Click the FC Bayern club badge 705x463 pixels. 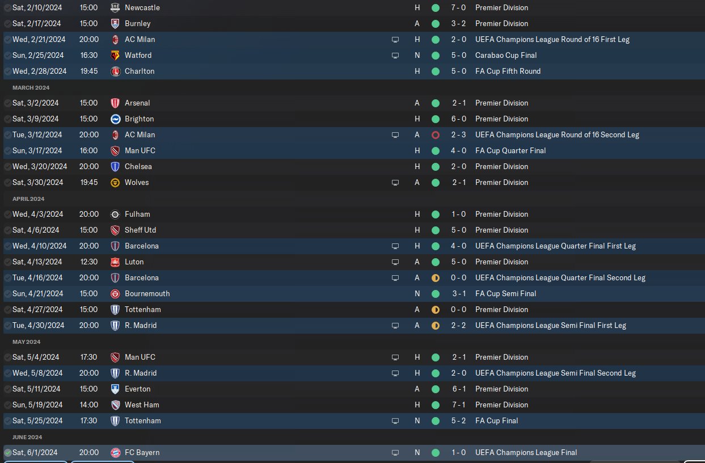tap(115, 453)
